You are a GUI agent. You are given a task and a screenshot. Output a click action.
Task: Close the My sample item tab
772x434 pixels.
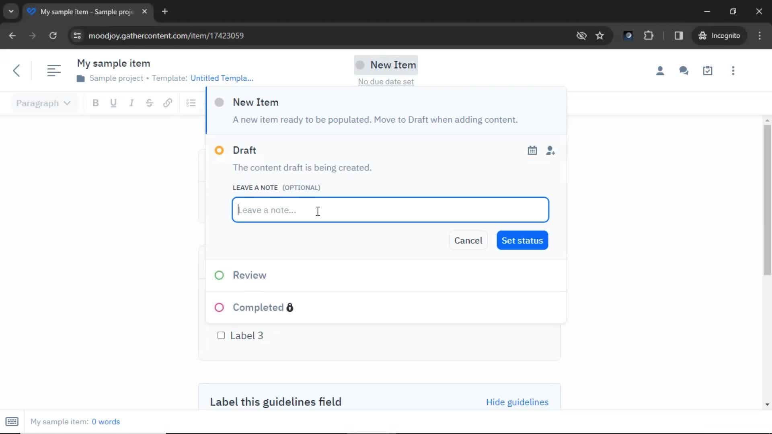[x=144, y=11]
